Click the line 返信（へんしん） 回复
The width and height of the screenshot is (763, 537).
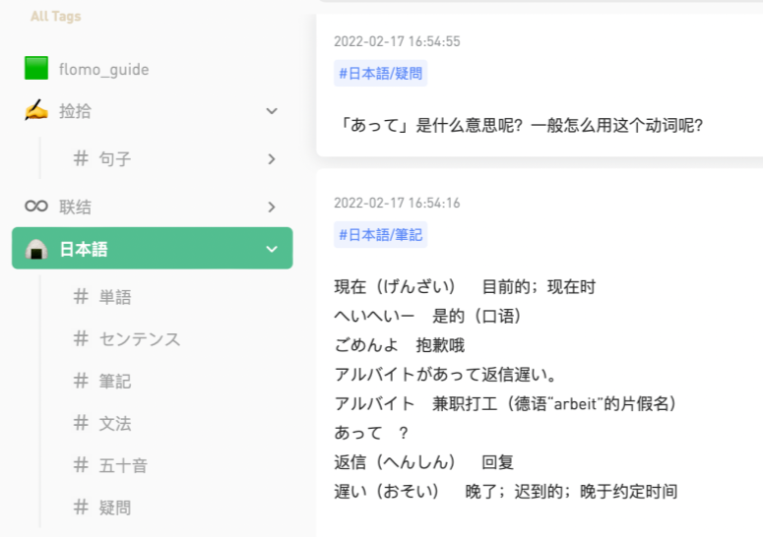point(424,461)
